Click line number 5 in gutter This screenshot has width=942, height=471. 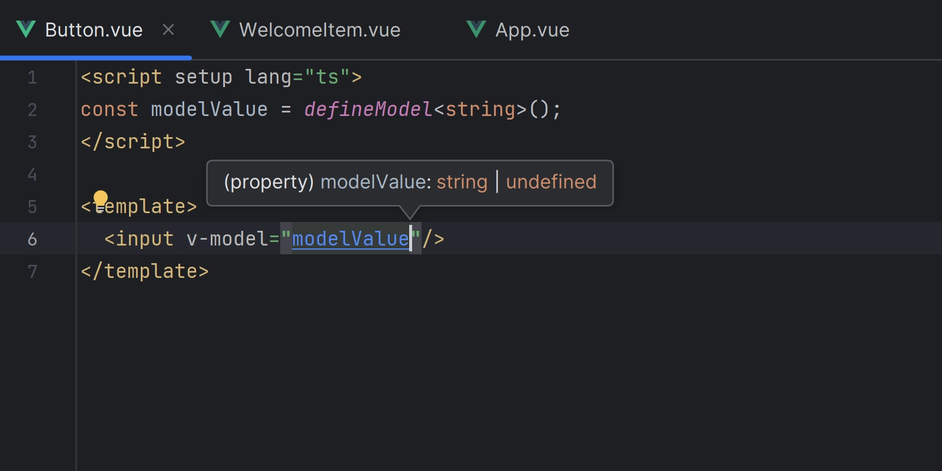(x=32, y=207)
